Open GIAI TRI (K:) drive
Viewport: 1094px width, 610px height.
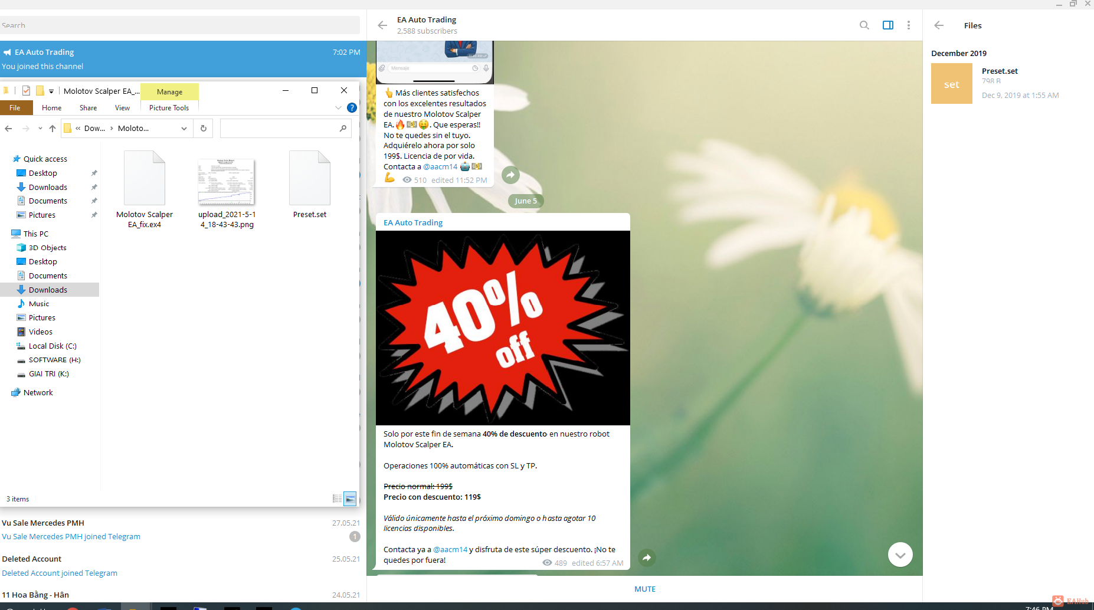point(48,374)
